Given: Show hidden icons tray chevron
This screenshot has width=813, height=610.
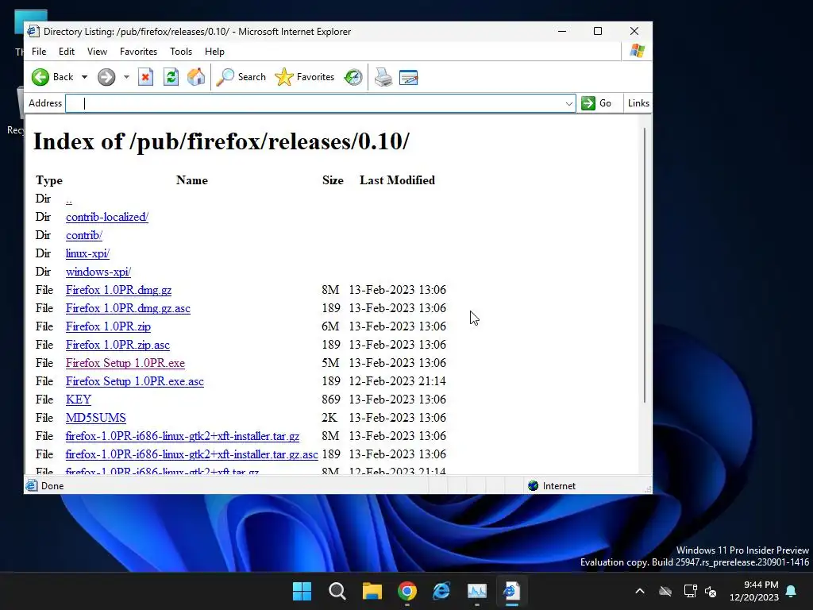Looking at the screenshot, I should [x=640, y=591].
